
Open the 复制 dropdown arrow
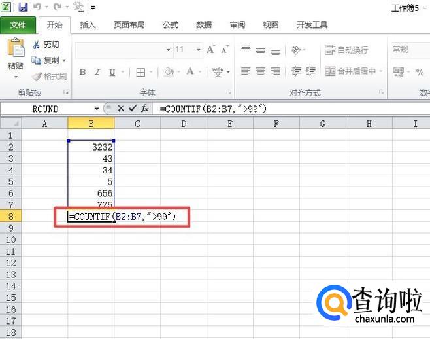(64, 60)
